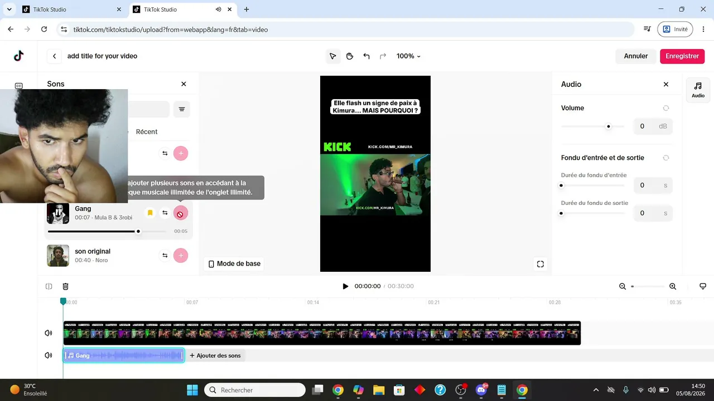
Task: Open File Explorer from the taskbar
Action: [379, 390]
